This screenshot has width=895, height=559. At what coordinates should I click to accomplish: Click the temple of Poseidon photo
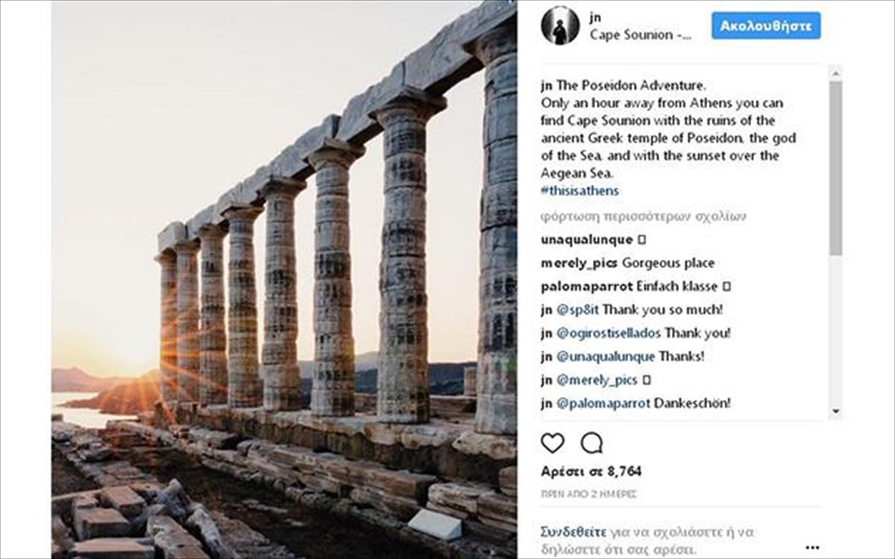[x=283, y=279]
